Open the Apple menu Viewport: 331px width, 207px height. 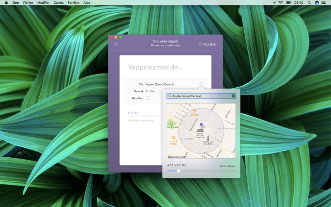[6, 2]
